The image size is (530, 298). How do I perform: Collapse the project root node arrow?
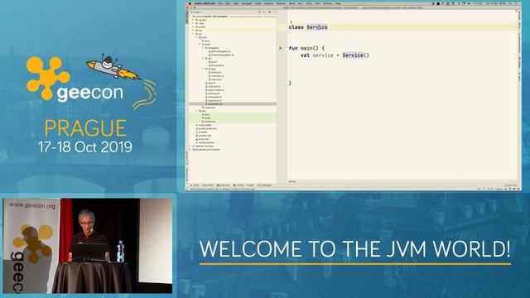[x=190, y=17]
